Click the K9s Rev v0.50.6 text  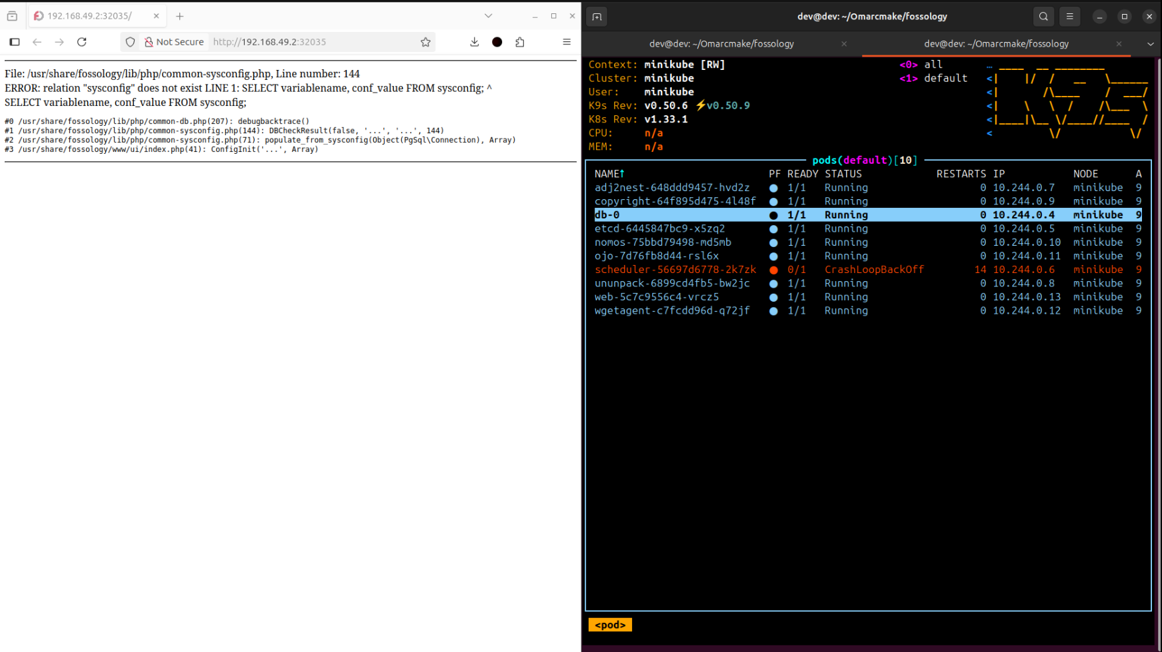pos(638,105)
